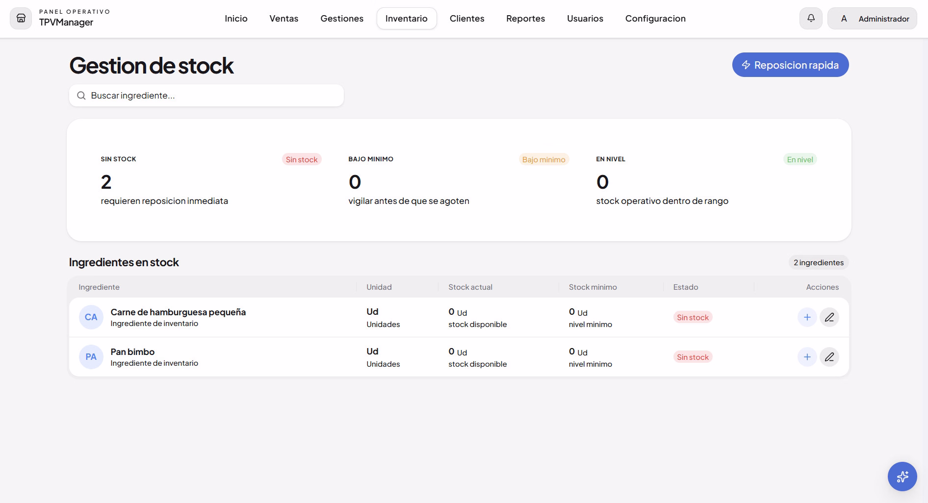
Task: Open the Ventas section
Action: (x=284, y=19)
